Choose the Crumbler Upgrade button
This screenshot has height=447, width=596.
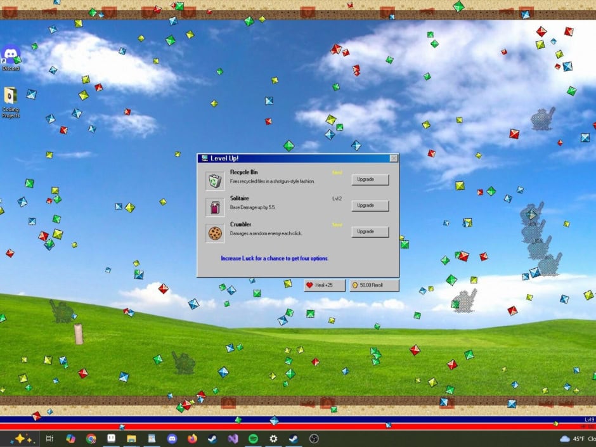tap(370, 231)
